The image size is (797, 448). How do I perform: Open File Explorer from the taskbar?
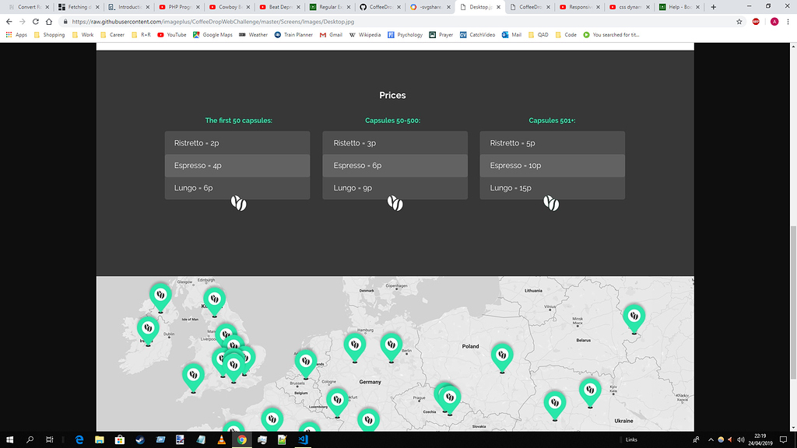[x=100, y=441]
